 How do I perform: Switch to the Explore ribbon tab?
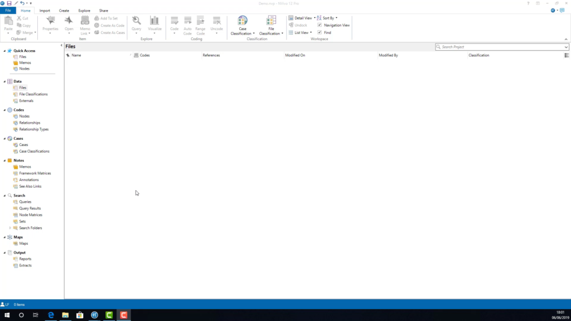tap(84, 11)
